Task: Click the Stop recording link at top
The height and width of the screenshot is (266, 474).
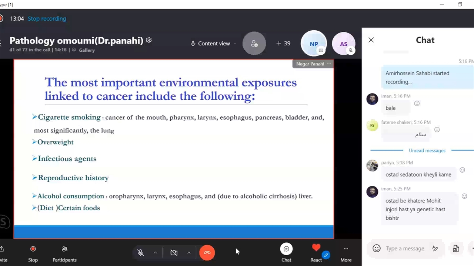Action: 47,18
